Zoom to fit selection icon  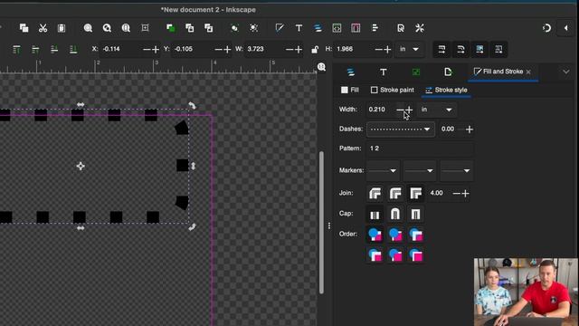(x=88, y=28)
